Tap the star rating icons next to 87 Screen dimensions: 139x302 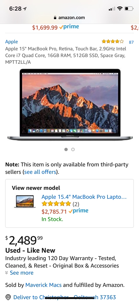tap(113, 41)
